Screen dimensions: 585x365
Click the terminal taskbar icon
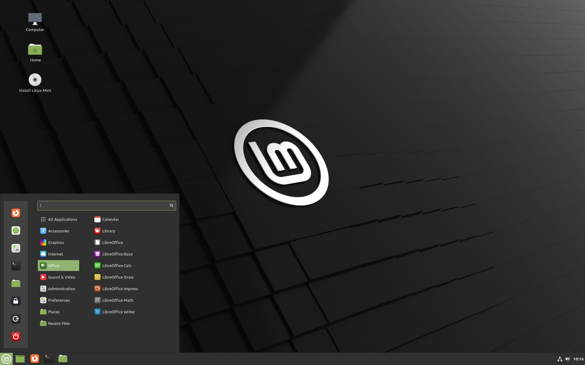[48, 358]
